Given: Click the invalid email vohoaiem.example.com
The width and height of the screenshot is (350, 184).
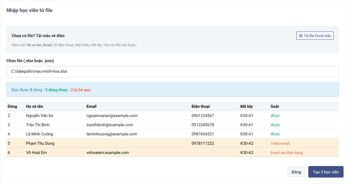Looking at the screenshot, I should (x=108, y=153).
